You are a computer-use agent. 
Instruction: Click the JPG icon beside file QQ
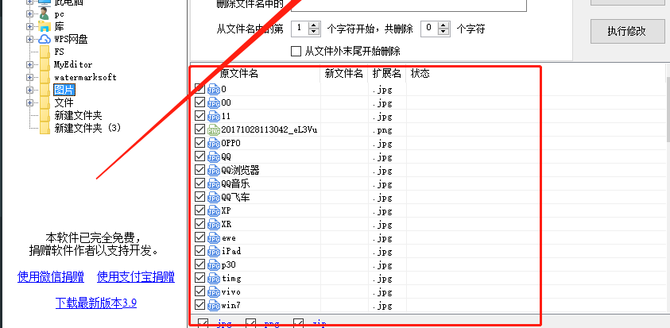click(x=214, y=157)
